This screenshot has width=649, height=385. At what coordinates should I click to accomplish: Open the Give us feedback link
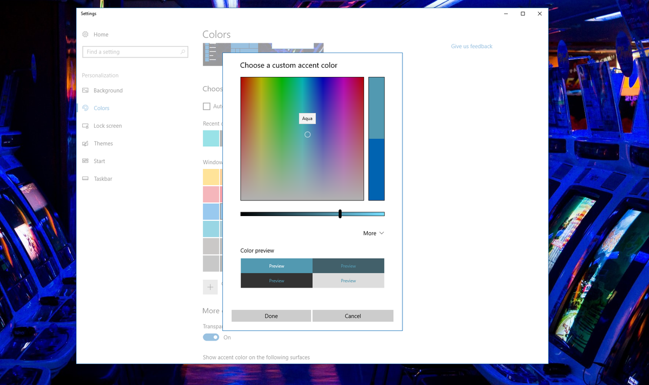click(471, 46)
